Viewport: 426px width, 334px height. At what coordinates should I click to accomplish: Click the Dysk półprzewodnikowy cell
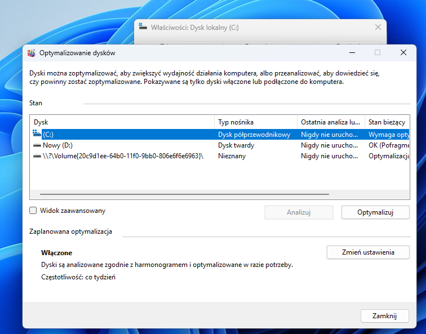[x=254, y=135]
